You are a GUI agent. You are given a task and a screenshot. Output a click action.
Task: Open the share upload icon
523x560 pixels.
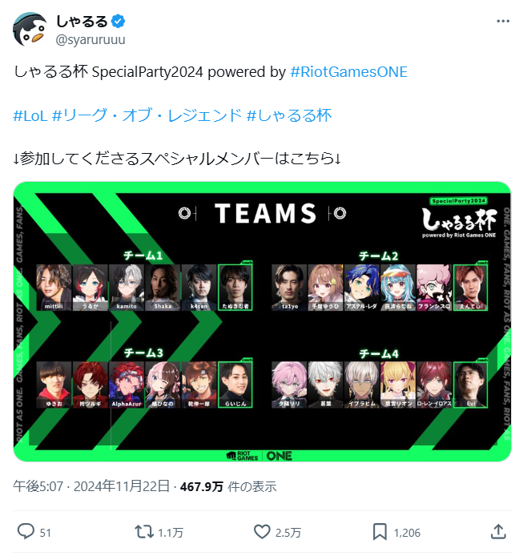pyautogui.click(x=498, y=531)
